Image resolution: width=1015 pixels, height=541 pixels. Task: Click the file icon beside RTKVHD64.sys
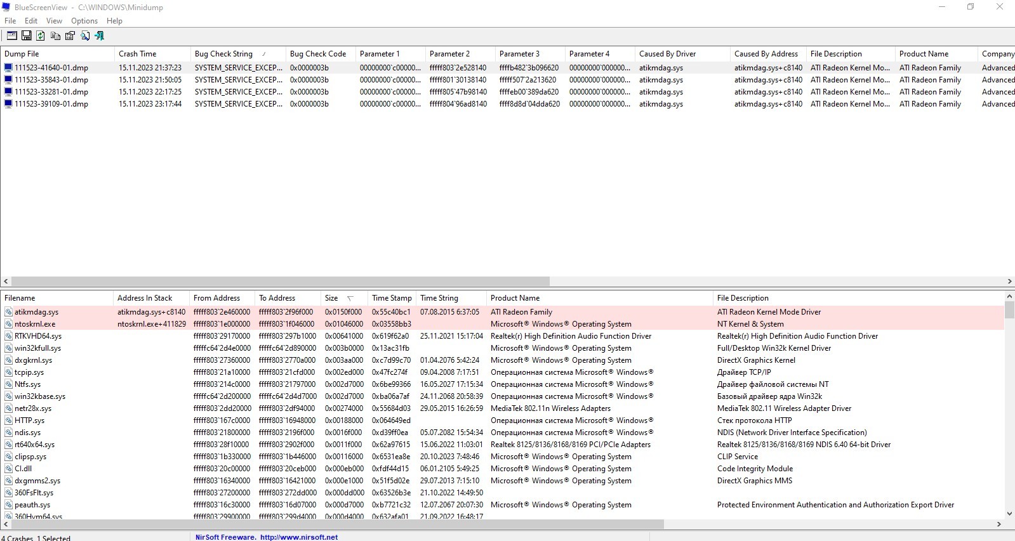click(x=9, y=336)
